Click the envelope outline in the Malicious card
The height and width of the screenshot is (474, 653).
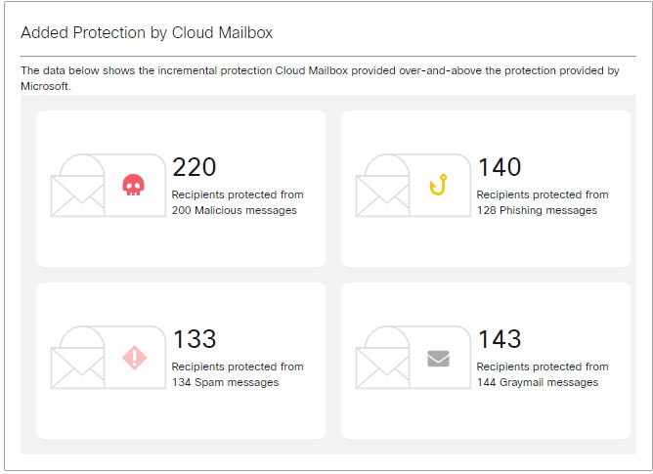point(77,195)
